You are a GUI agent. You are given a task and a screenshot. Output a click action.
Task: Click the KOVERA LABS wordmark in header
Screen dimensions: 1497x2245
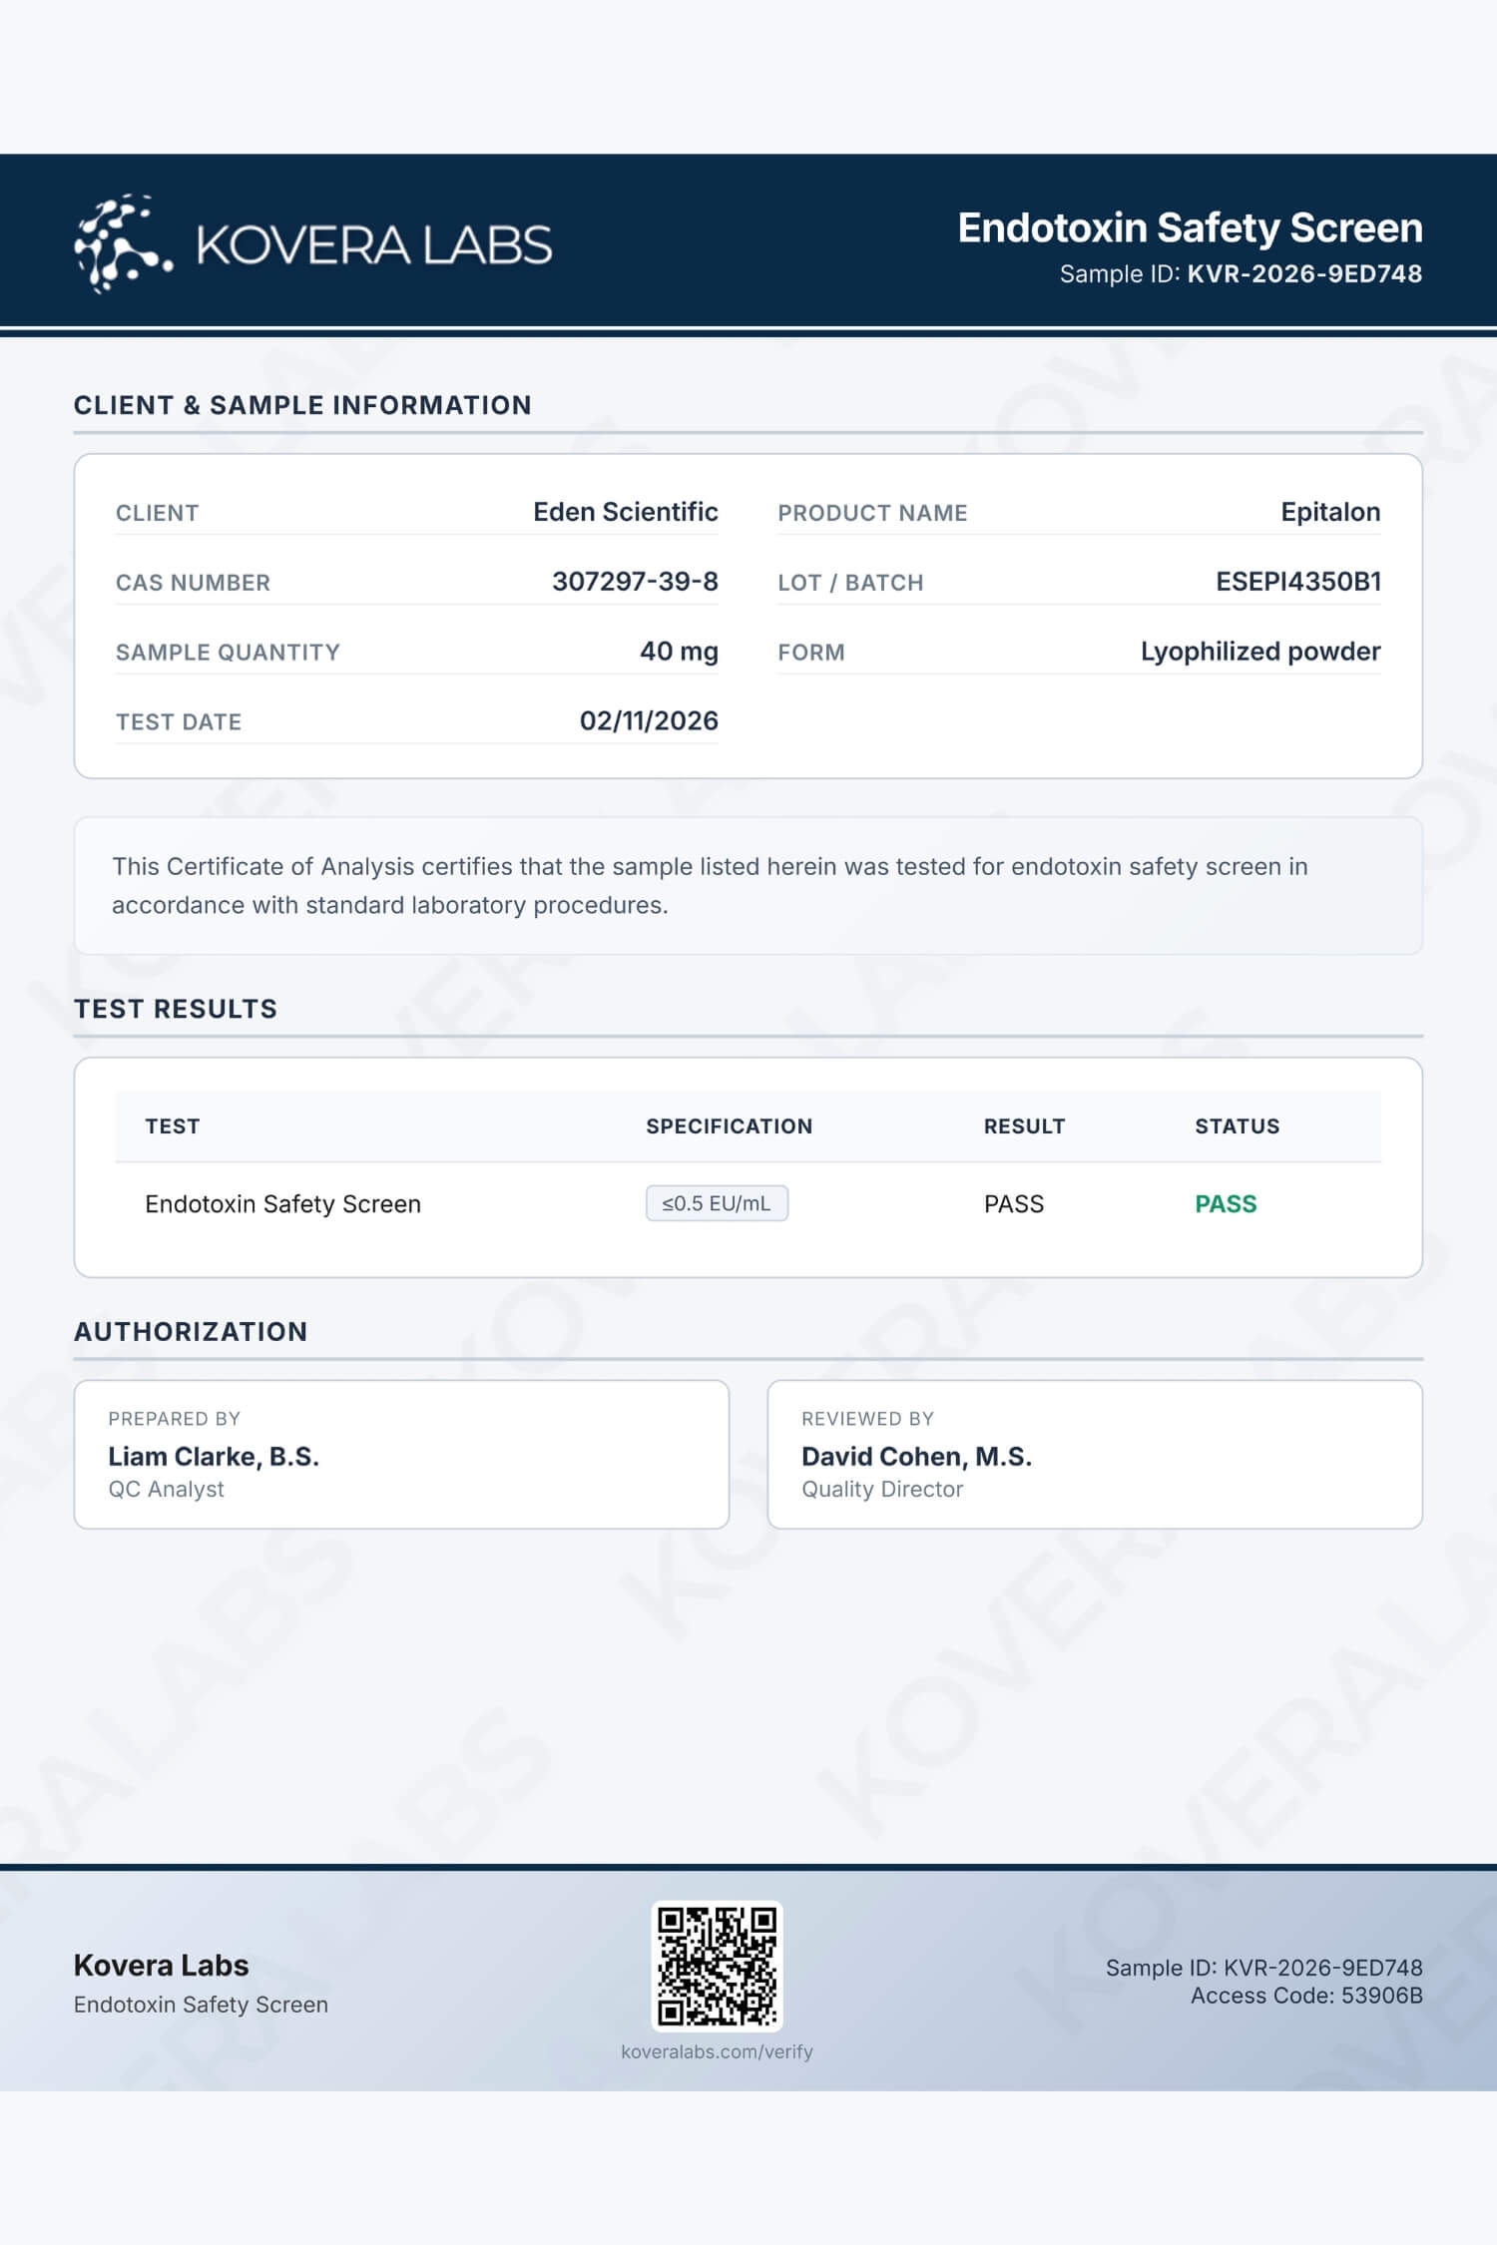point(374,245)
